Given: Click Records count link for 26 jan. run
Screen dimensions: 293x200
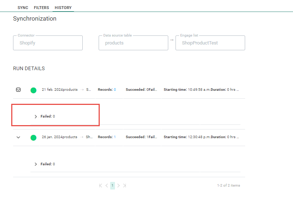Looking at the screenshot, I should (115, 137).
